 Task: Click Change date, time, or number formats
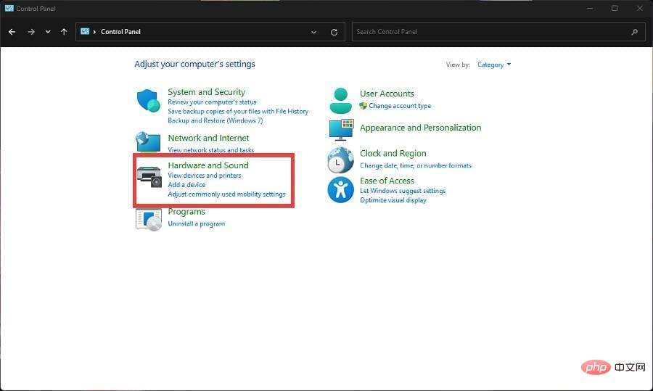[x=416, y=165]
